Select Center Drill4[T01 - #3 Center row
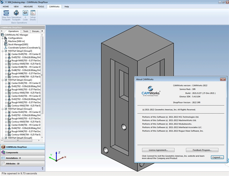Viewport: 229px width, 176px height. [x=26, y=125]
